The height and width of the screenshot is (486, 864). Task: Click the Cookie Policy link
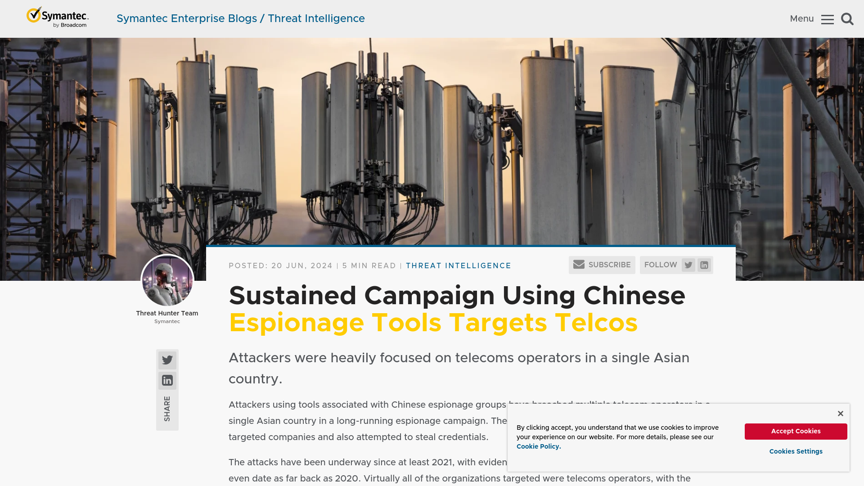pyautogui.click(x=538, y=445)
